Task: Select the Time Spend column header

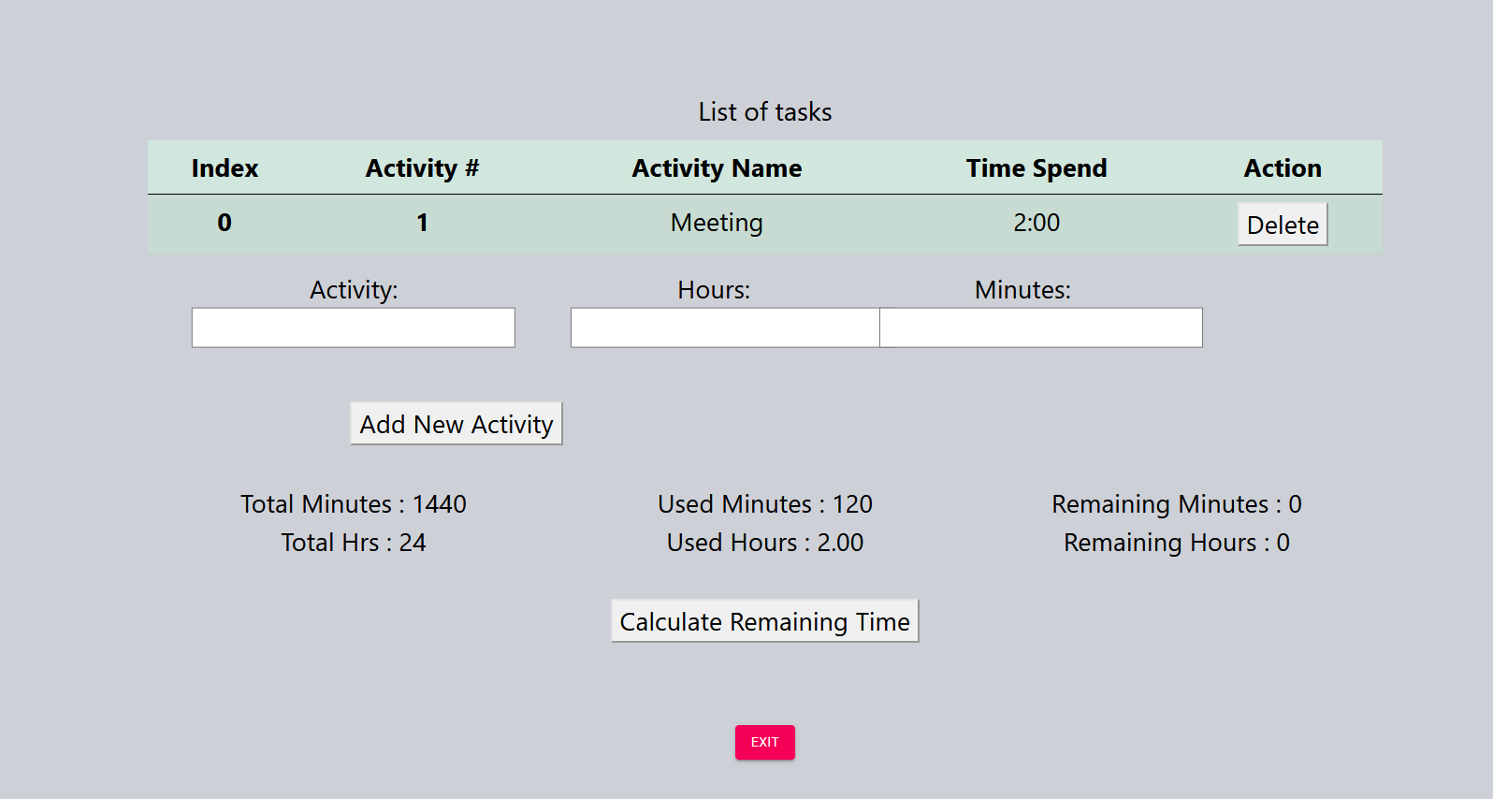Action: point(1036,168)
